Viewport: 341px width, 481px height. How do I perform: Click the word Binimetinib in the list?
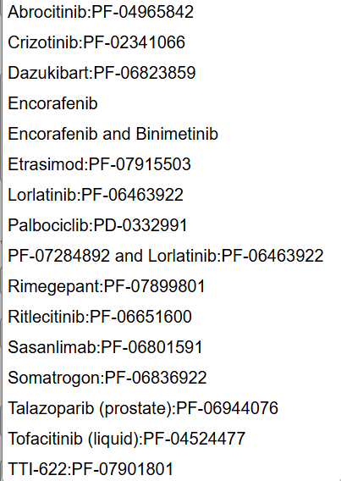tap(177, 134)
